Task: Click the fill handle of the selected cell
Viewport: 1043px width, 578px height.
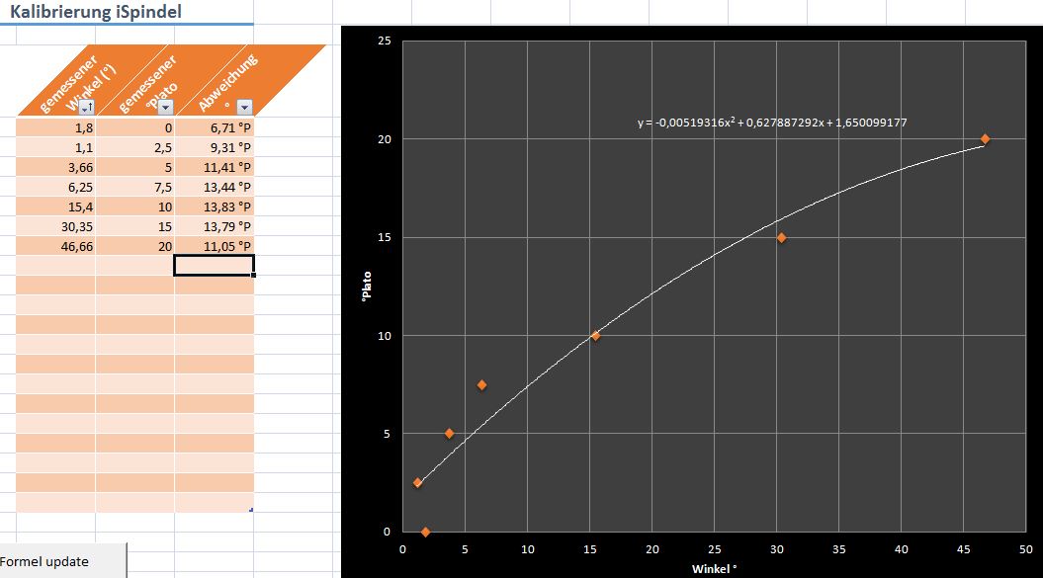Action: point(254,275)
